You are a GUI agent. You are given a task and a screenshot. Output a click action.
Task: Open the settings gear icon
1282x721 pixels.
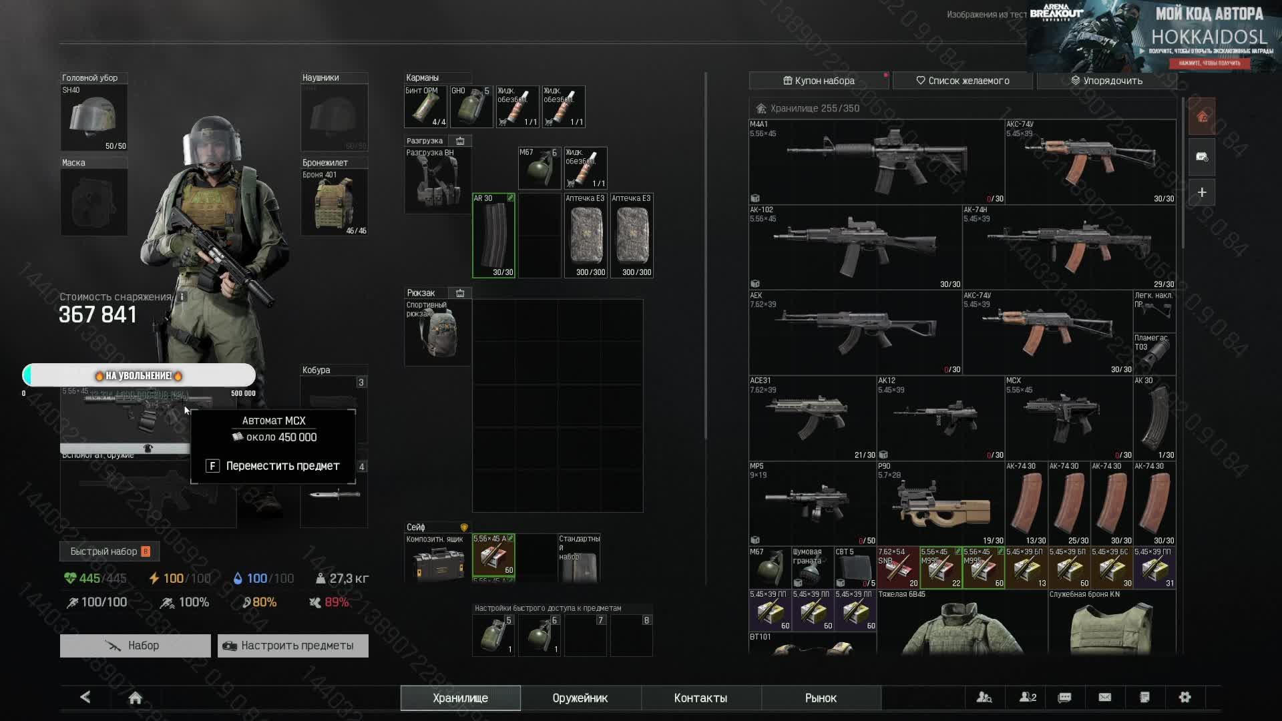[x=1185, y=697]
